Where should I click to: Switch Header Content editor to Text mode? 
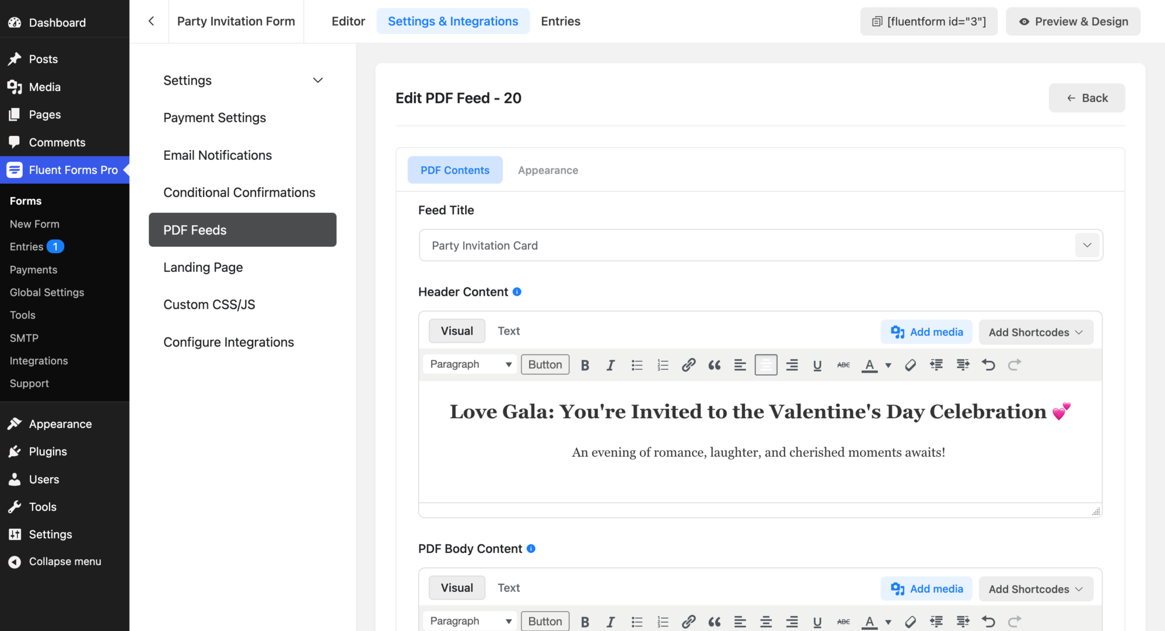pyautogui.click(x=509, y=331)
